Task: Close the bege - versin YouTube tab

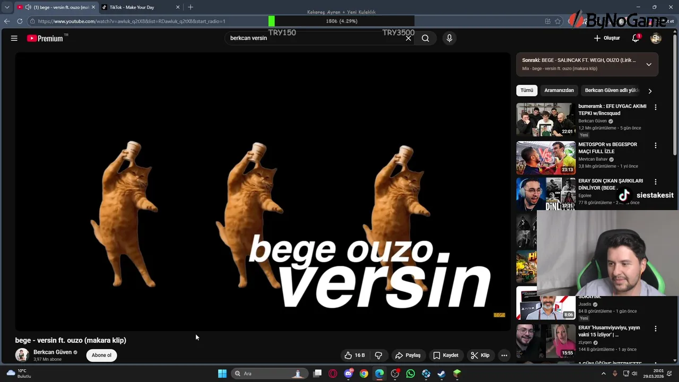Action: click(93, 7)
